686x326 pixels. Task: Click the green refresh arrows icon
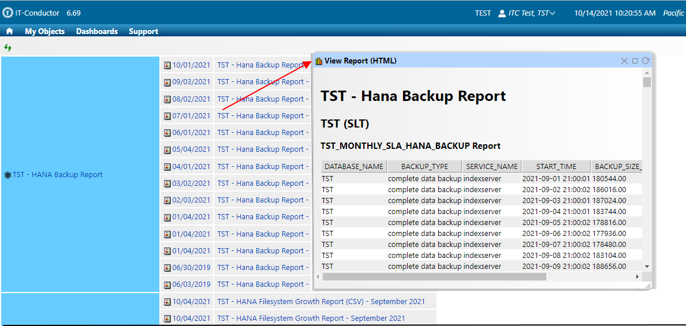pyautogui.click(x=8, y=47)
